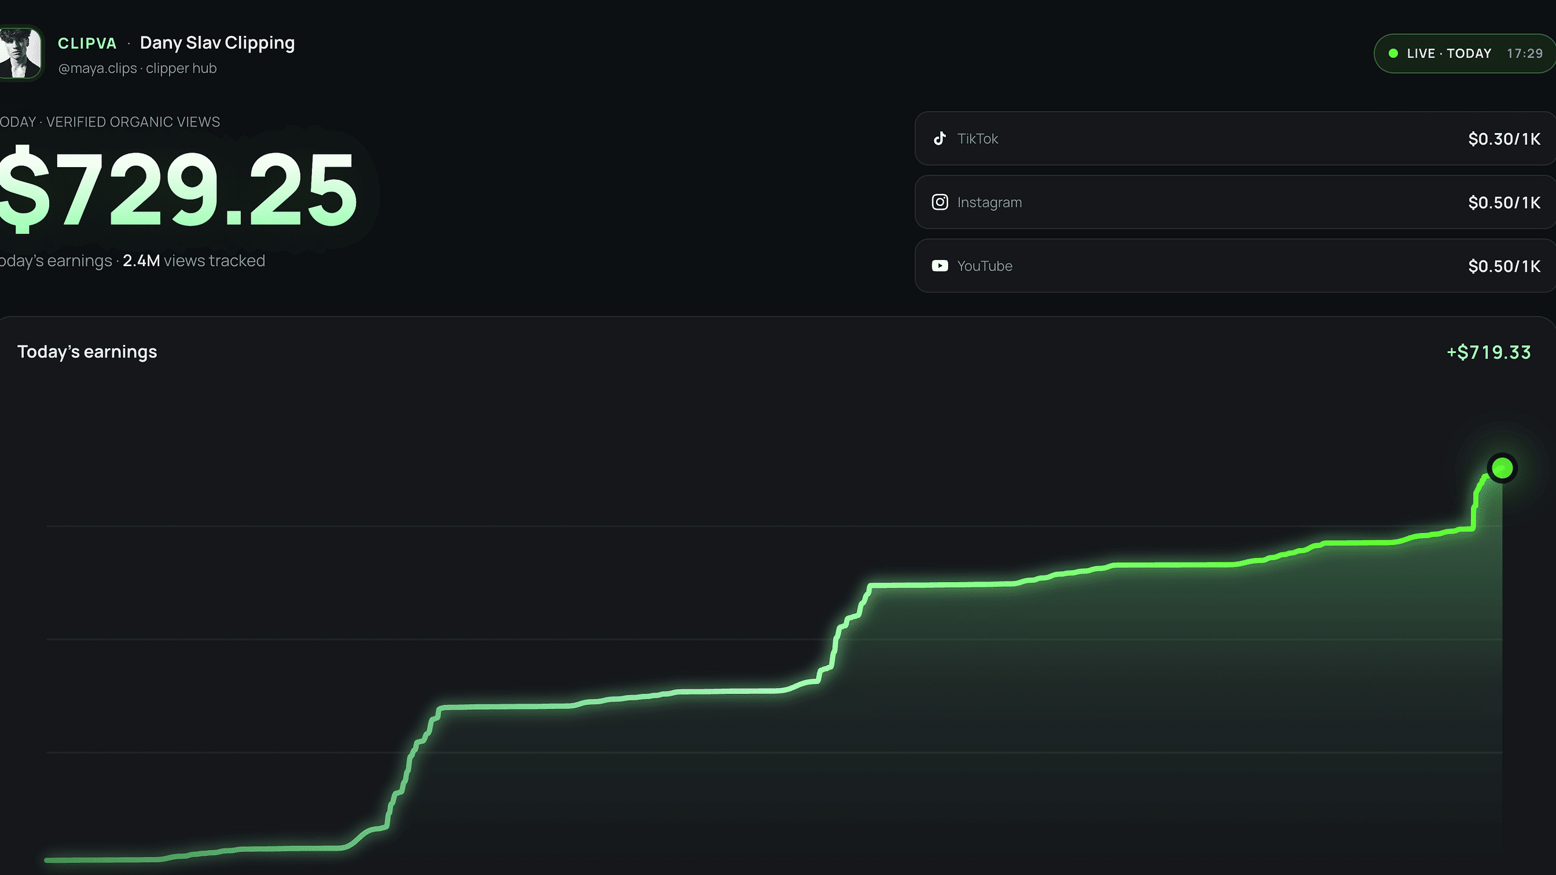
Task: Select the Dany Slav Clipping title
Action: [x=217, y=43]
